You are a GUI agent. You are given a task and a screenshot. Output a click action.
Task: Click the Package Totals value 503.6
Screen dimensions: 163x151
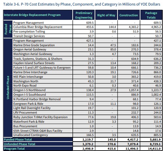(157, 117)
